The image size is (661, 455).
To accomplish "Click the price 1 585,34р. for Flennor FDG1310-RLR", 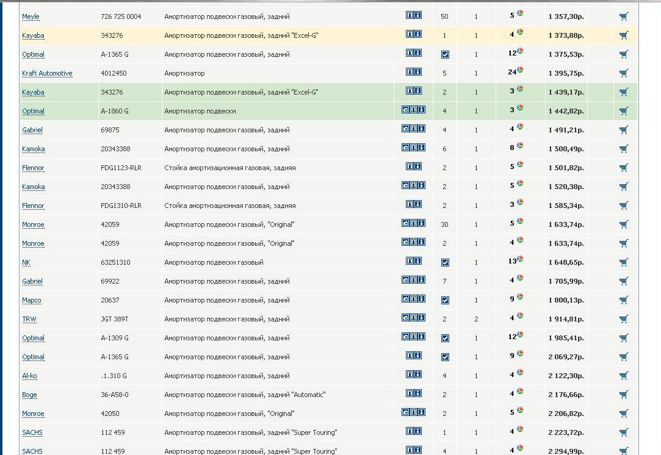I will (566, 206).
